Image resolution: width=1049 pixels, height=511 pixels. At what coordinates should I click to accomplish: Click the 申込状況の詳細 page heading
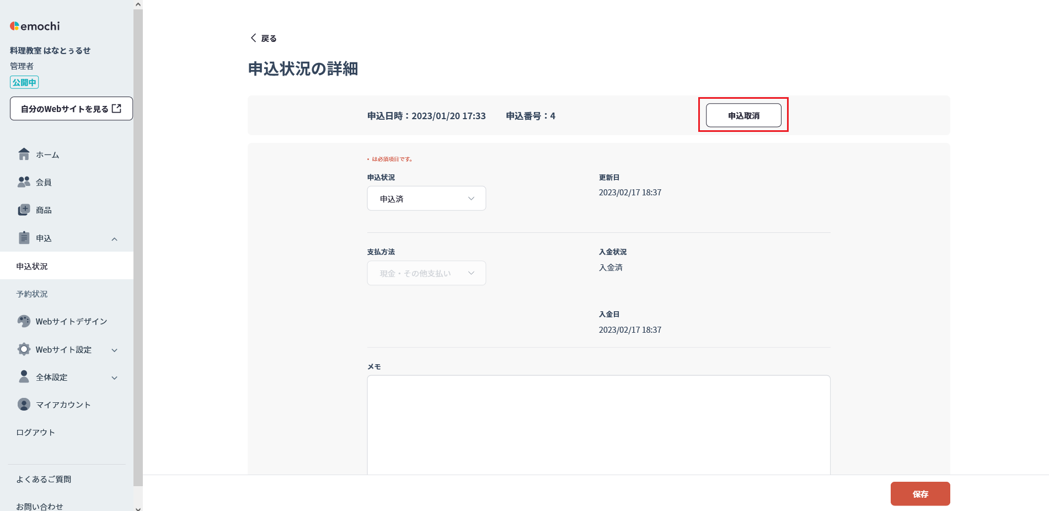pos(303,68)
